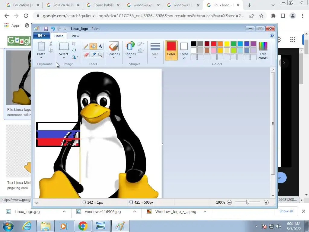Image resolution: width=309 pixels, height=232 pixels.
Task: Click Show all downloads button
Action: coord(286,211)
